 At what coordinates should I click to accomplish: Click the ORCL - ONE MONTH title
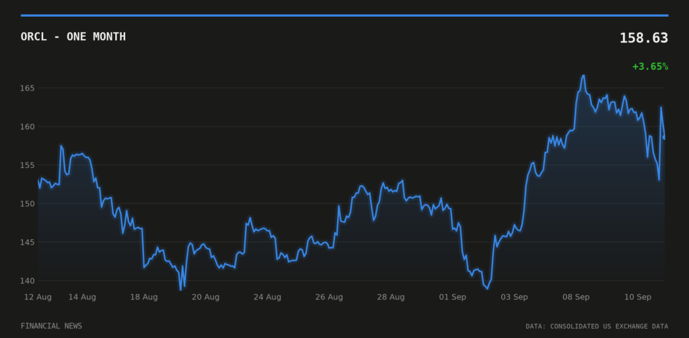pos(73,37)
